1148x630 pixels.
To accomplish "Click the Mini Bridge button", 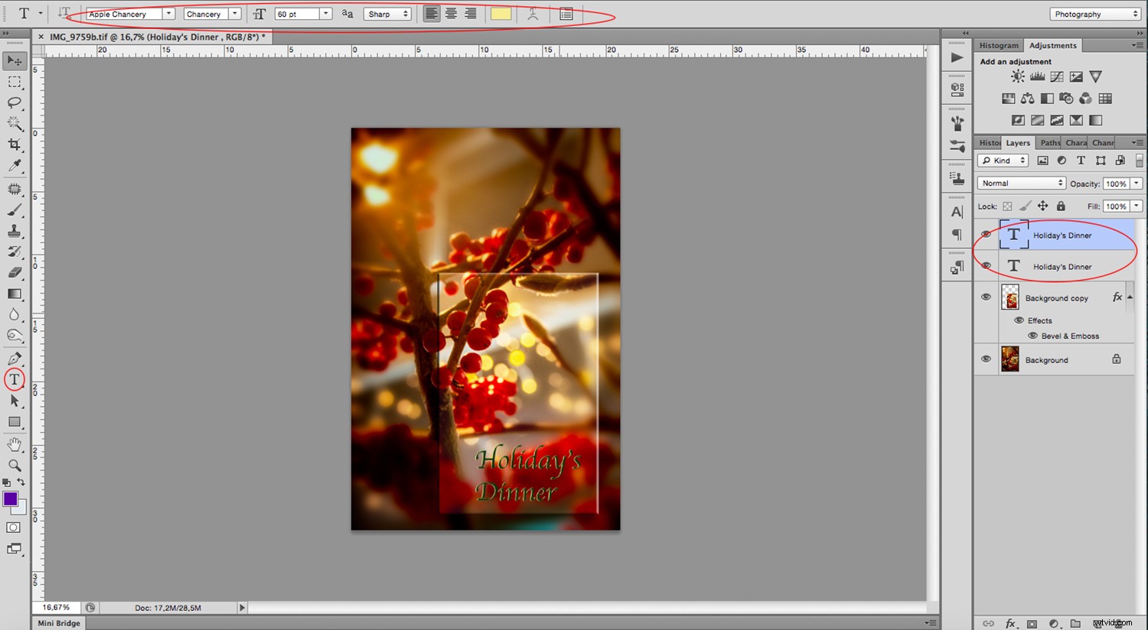I will click(58, 622).
